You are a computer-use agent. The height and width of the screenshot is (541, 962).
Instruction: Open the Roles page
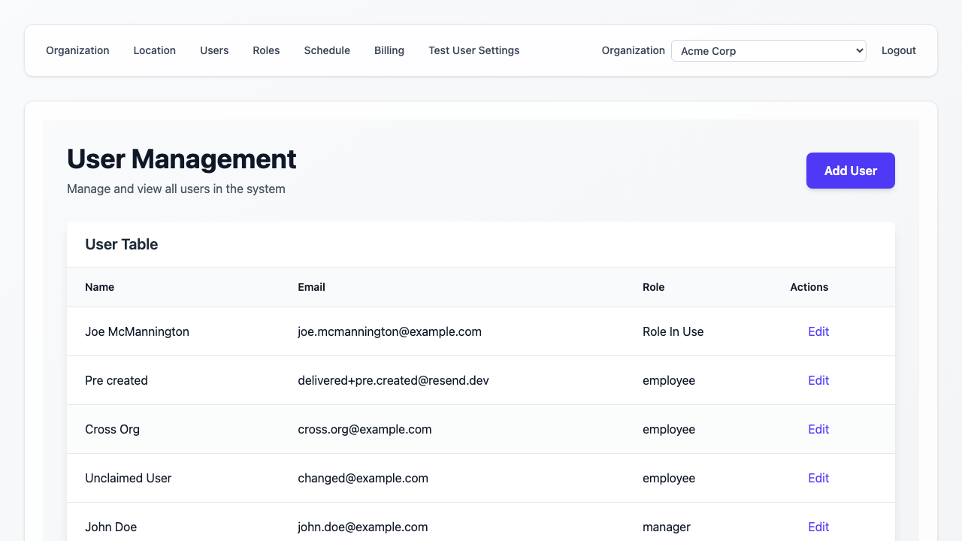(x=266, y=50)
